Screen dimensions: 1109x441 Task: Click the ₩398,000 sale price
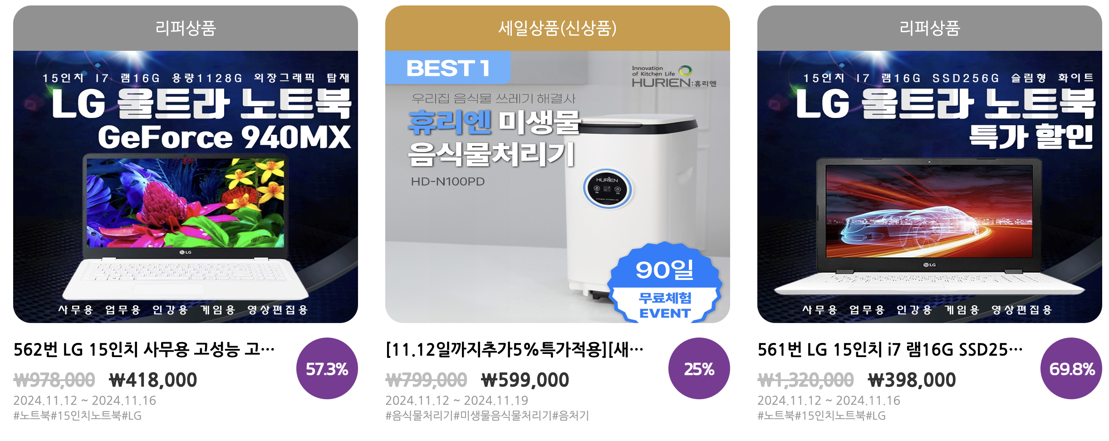(912, 380)
